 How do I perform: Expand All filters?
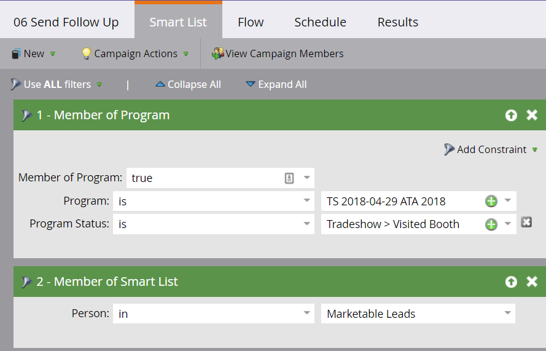(276, 84)
